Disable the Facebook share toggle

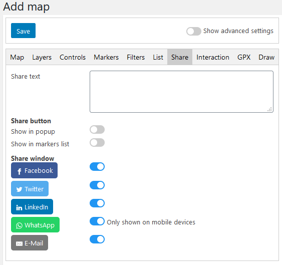coord(97,167)
